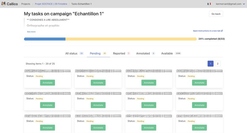Viewport: 247px width, 133px height.
Task: Click the 33 count badge on All status
Action: pyautogui.click(x=82, y=53)
